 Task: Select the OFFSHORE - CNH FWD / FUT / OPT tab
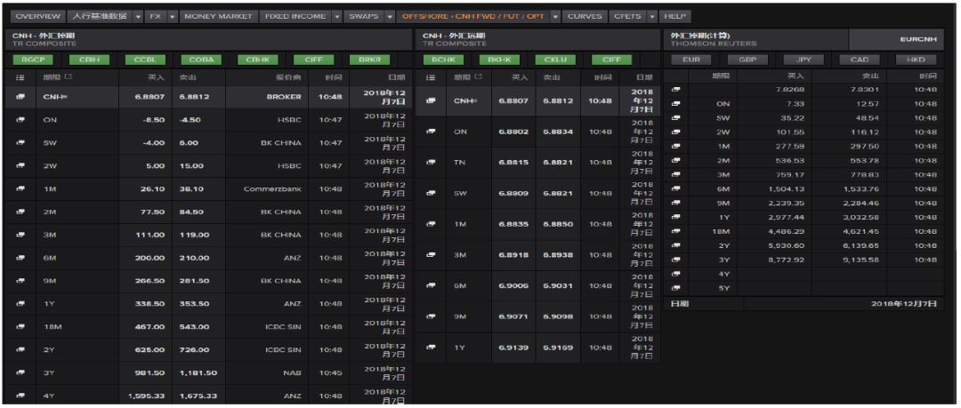472,17
